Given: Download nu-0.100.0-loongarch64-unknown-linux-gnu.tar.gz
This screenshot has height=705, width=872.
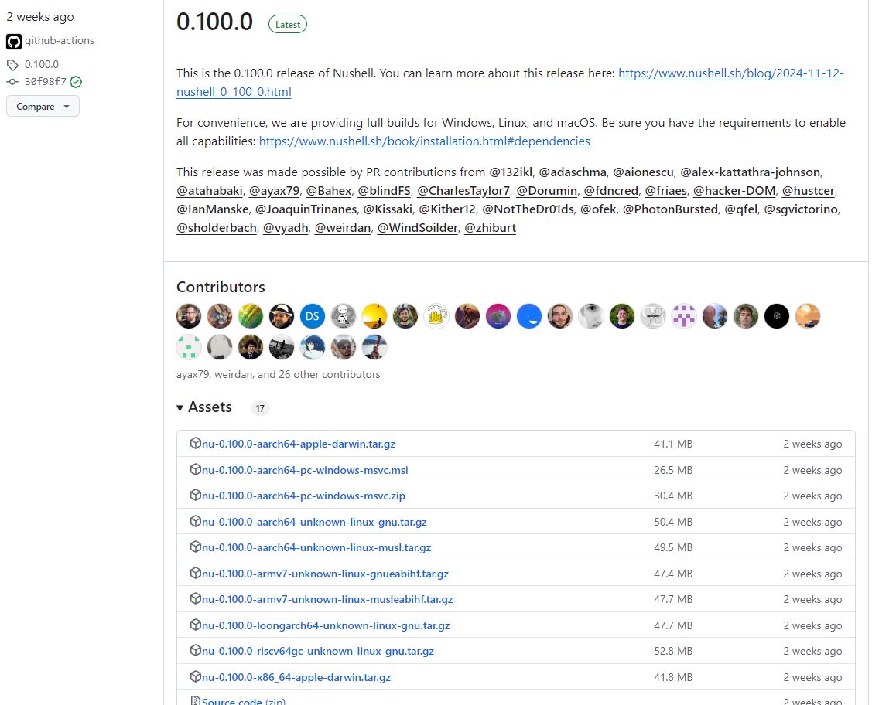Looking at the screenshot, I should click(326, 625).
